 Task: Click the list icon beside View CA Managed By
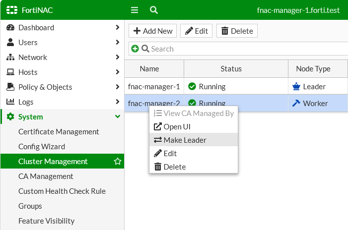(158, 113)
